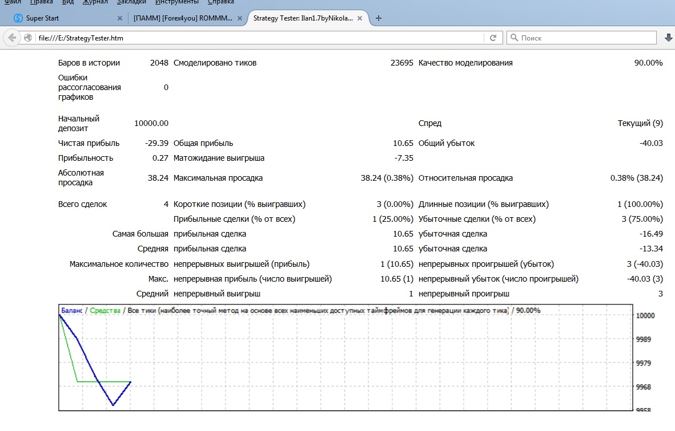This screenshot has height=431, width=675.
Task: Select the 'Текущий (9)' spread value
Action: (x=640, y=123)
